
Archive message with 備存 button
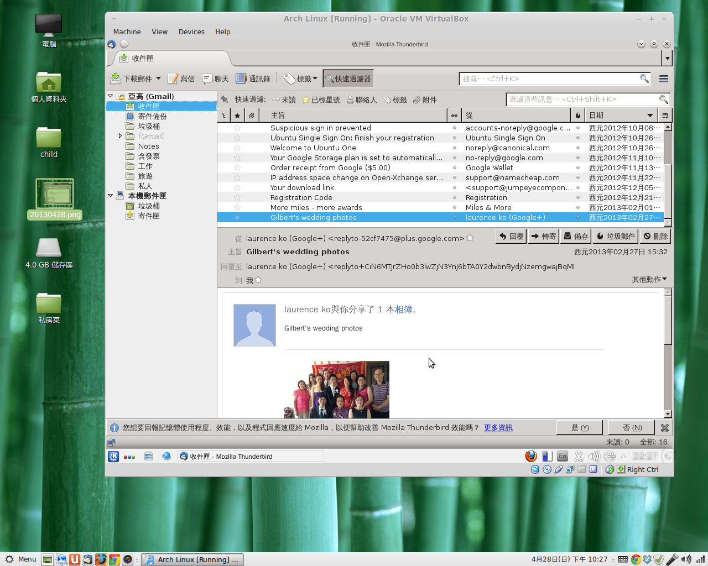point(575,237)
